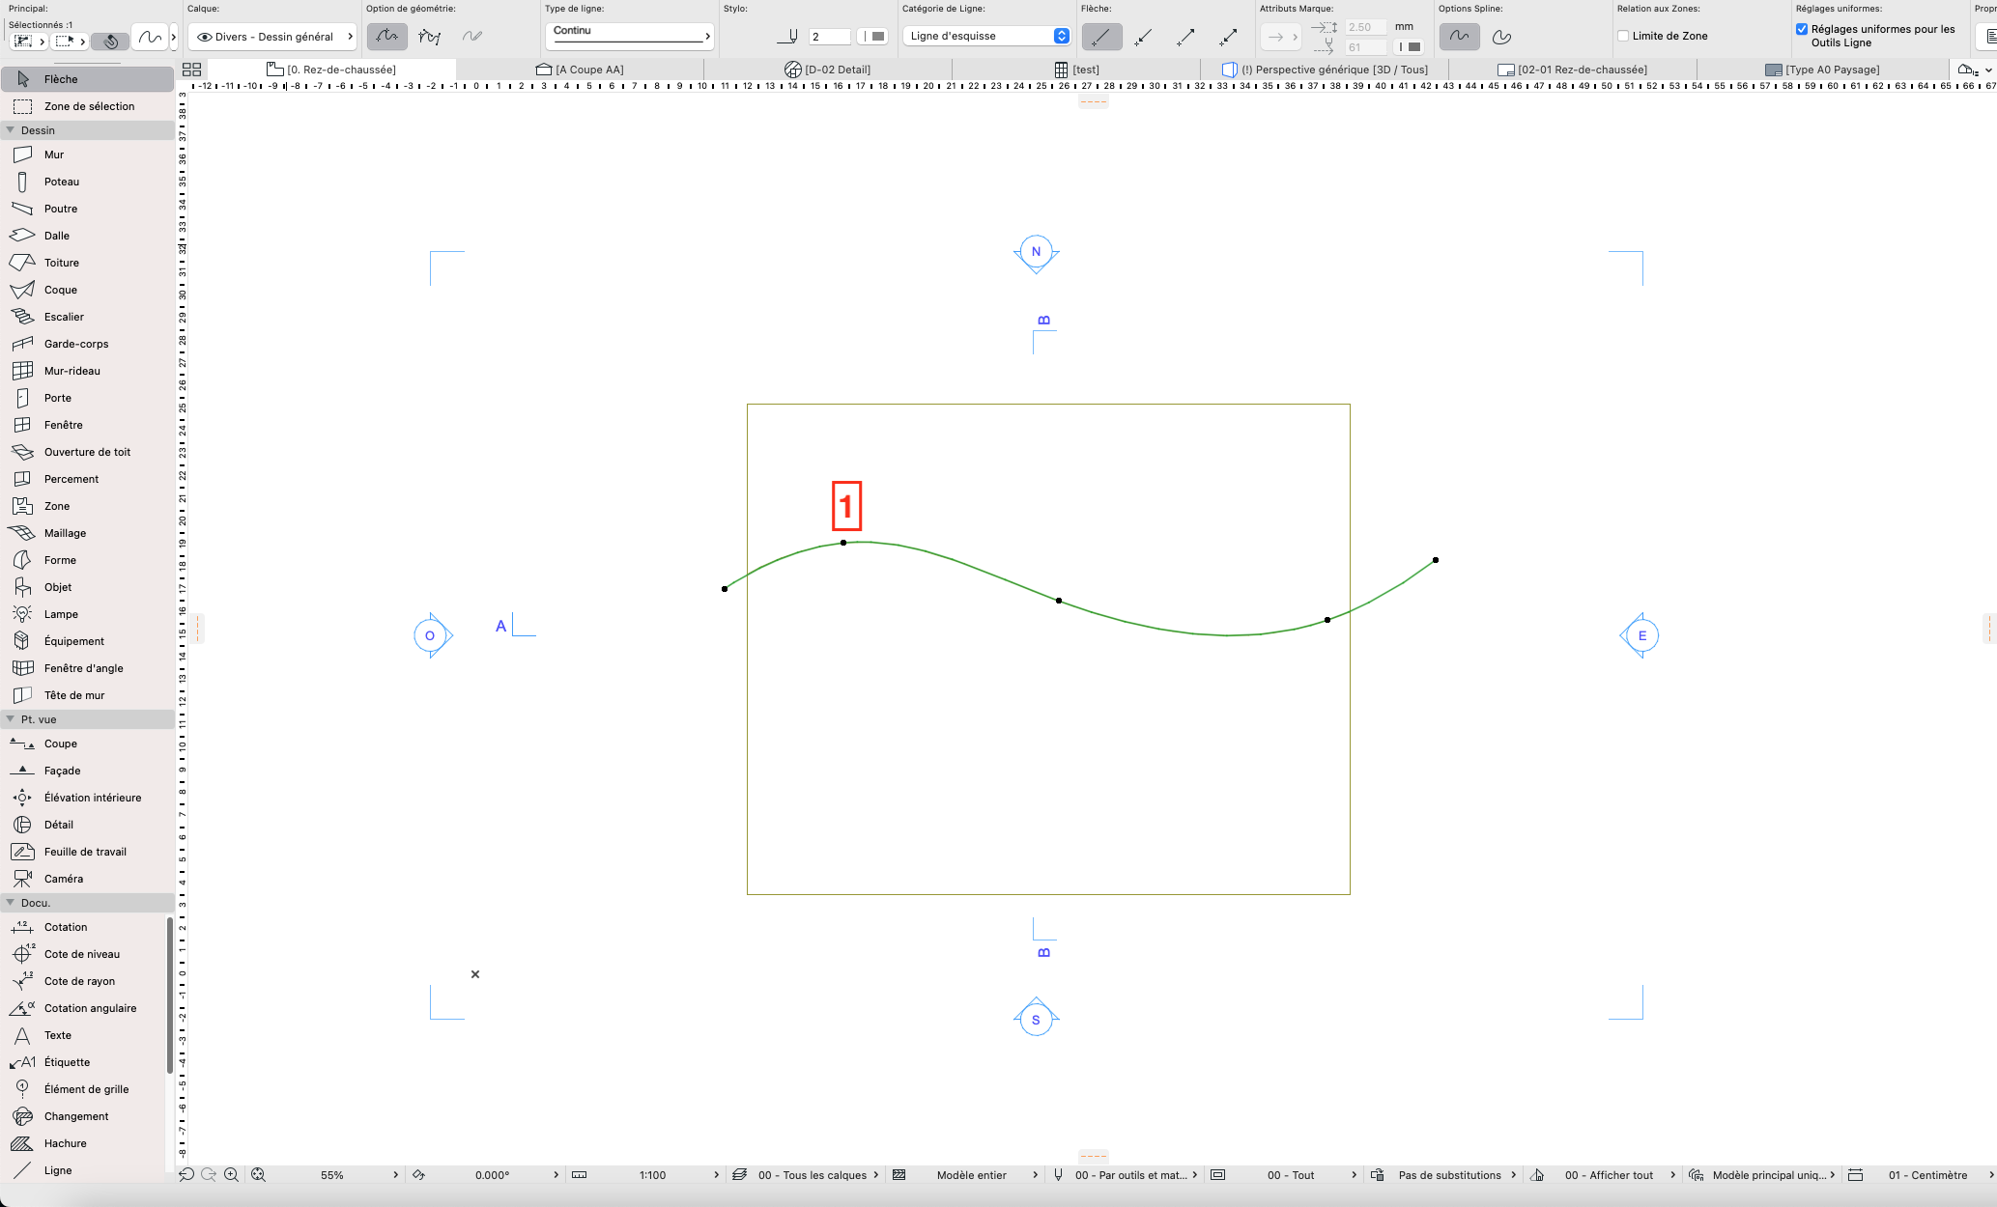Screen dimensions: 1997x1207
Task: Open the tab overview grid icon
Action: click(x=191, y=70)
